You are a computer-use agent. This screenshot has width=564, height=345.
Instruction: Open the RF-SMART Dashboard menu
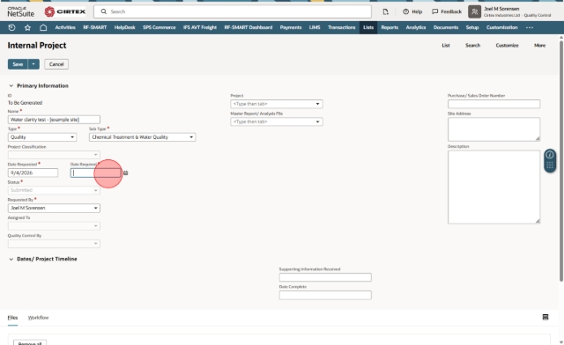pos(249,27)
